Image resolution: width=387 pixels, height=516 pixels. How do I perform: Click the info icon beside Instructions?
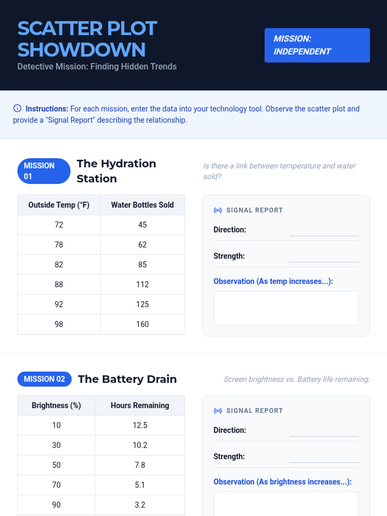pos(17,108)
